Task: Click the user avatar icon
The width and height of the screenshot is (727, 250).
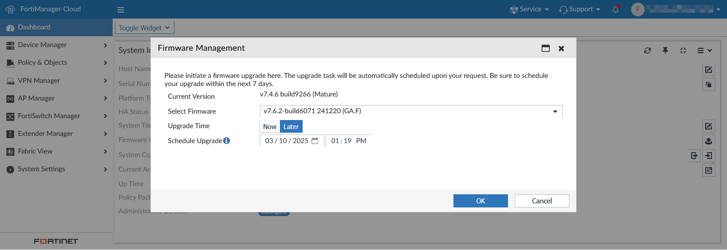Action: click(x=637, y=9)
